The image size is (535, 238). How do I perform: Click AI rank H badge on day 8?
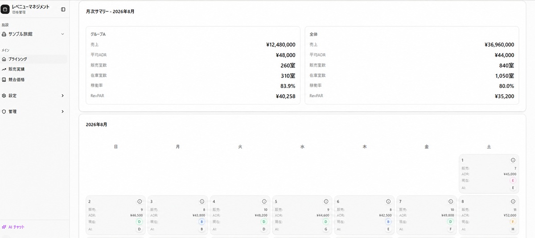tap(513, 229)
